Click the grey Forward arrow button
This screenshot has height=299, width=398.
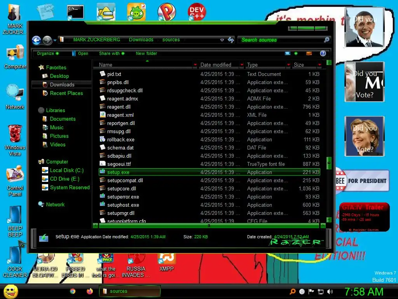coord(47,40)
